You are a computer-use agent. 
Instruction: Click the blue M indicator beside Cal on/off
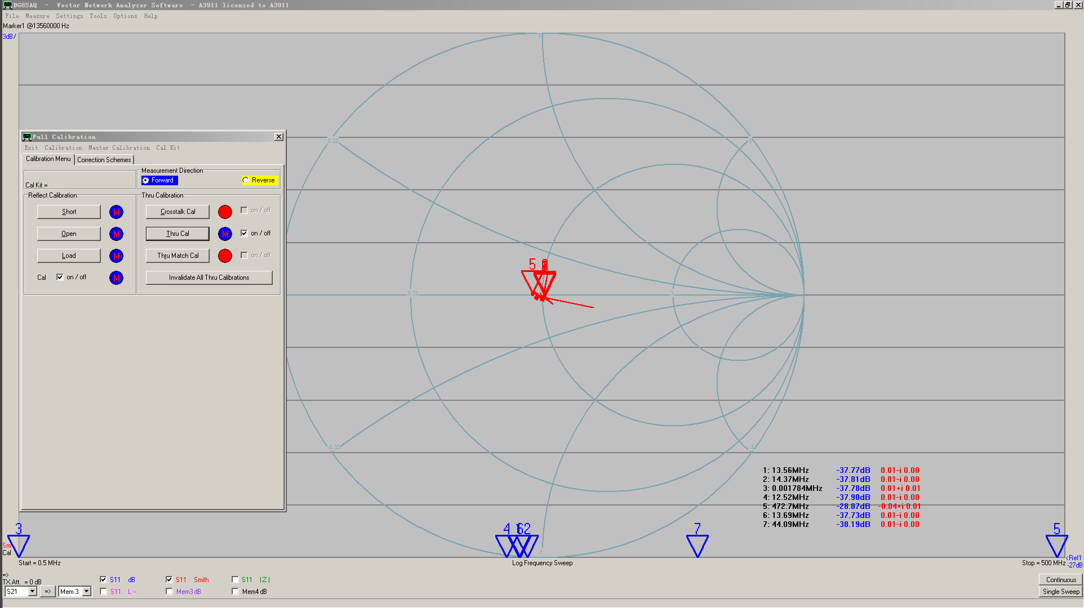116,278
